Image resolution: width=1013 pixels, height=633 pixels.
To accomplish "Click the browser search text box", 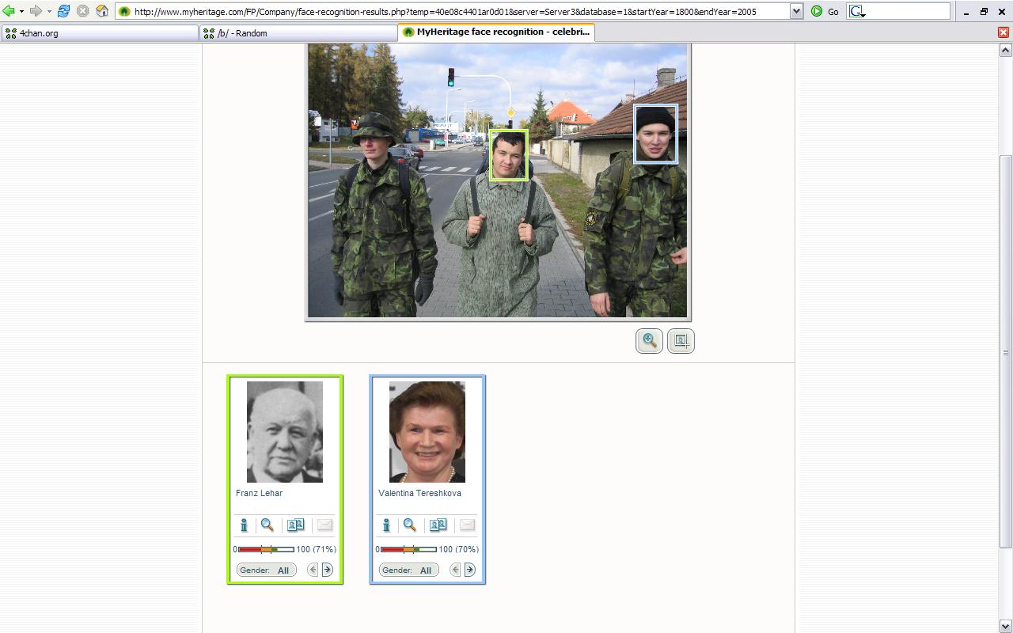I will [908, 11].
